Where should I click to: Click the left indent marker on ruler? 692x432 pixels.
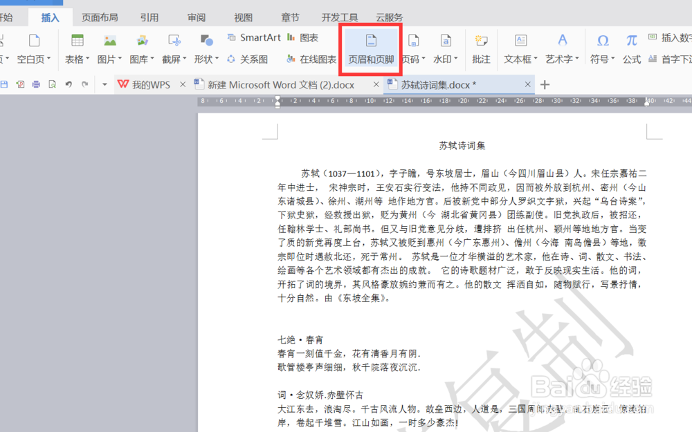[277, 102]
